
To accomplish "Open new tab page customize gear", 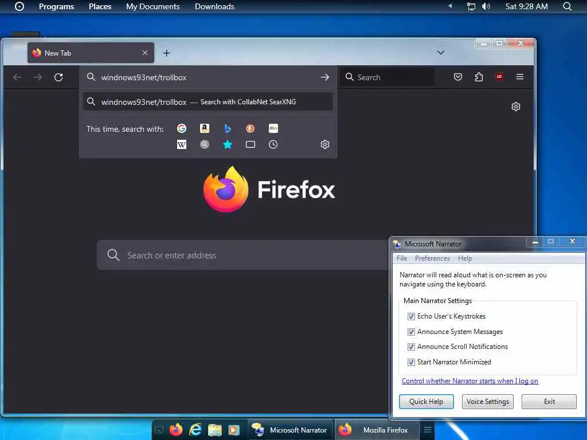I will click(x=516, y=107).
